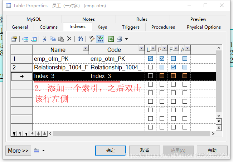Click the More >> button
233x162 pixels.
coord(18,151)
